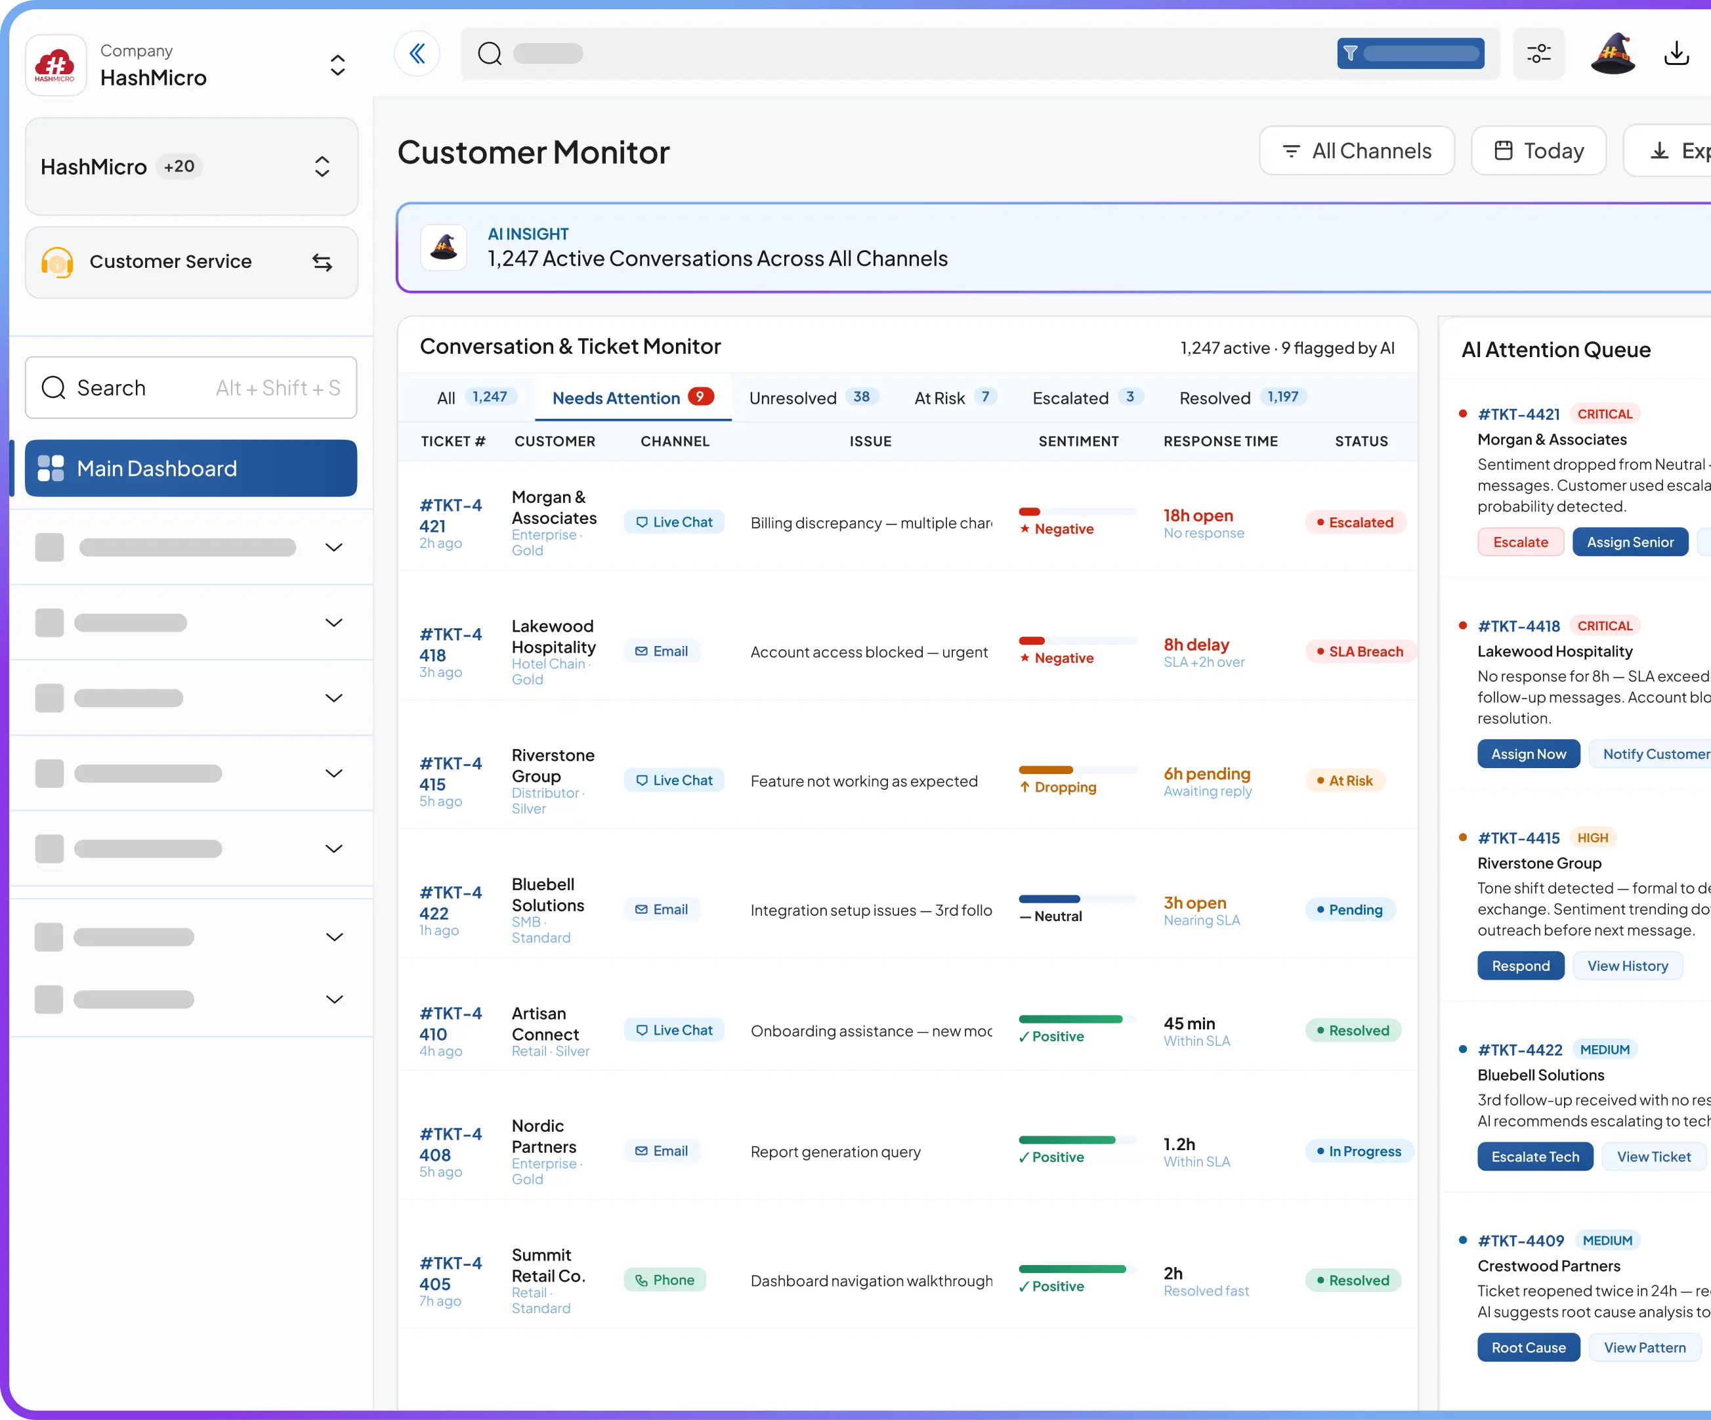Click the Main Dashboard grid icon
This screenshot has width=1711, height=1420.
(51, 469)
